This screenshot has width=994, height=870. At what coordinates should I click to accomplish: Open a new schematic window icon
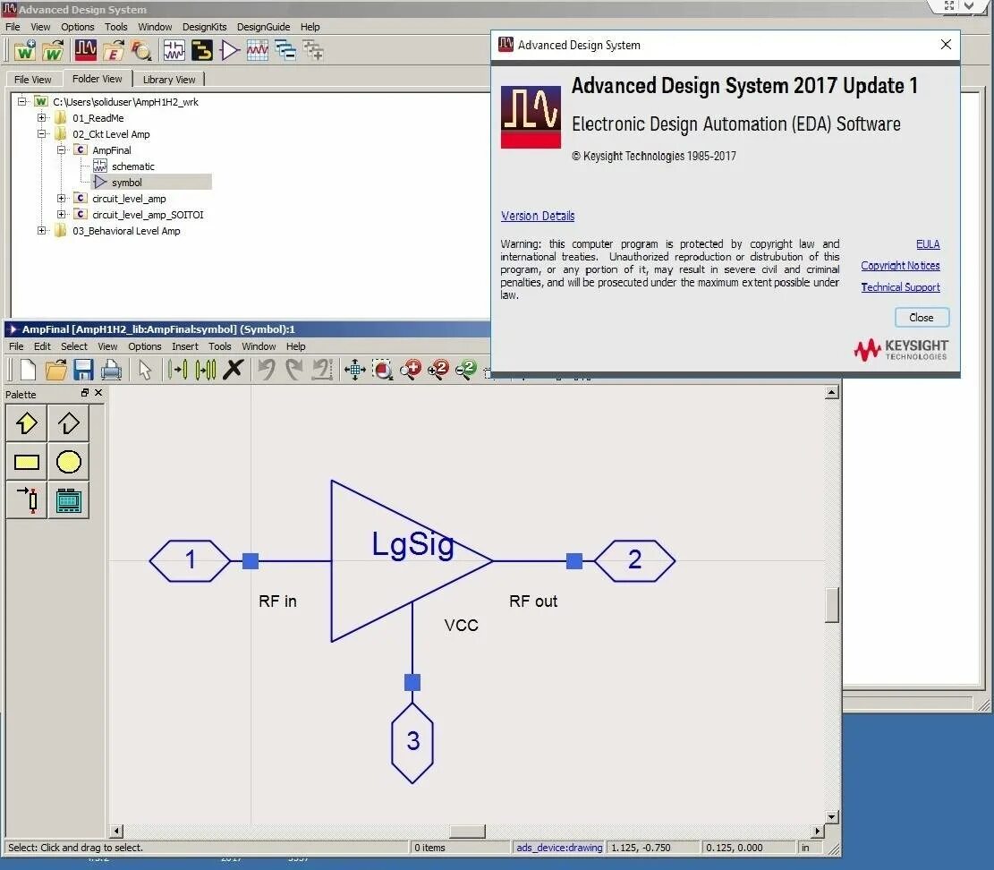click(x=174, y=50)
